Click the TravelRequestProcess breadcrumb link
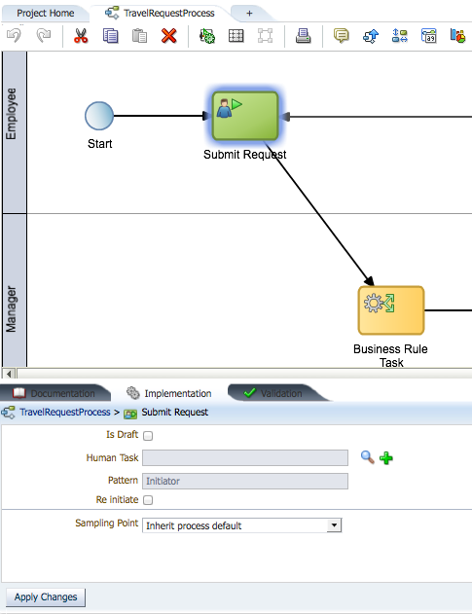This screenshot has width=472, height=614. [65, 413]
